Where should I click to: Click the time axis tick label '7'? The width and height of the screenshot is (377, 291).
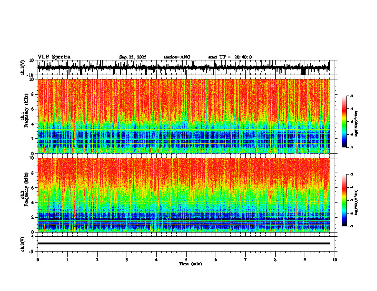click(x=246, y=260)
